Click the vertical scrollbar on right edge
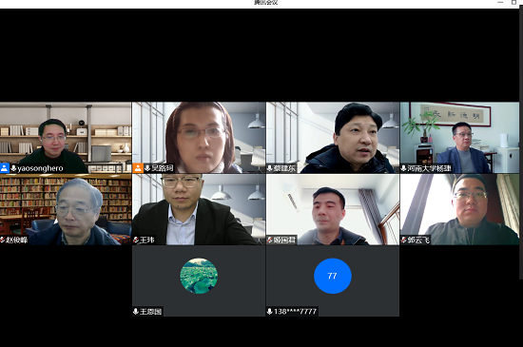The width and height of the screenshot is (523, 347). 521,140
